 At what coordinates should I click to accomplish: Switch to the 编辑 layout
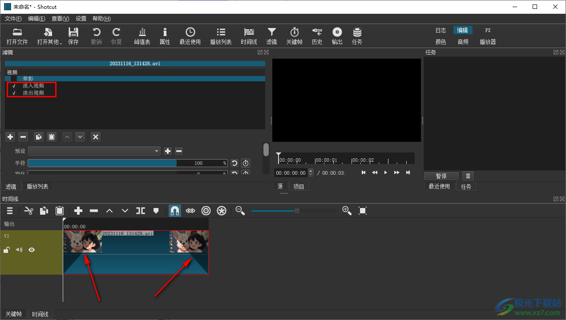463,30
